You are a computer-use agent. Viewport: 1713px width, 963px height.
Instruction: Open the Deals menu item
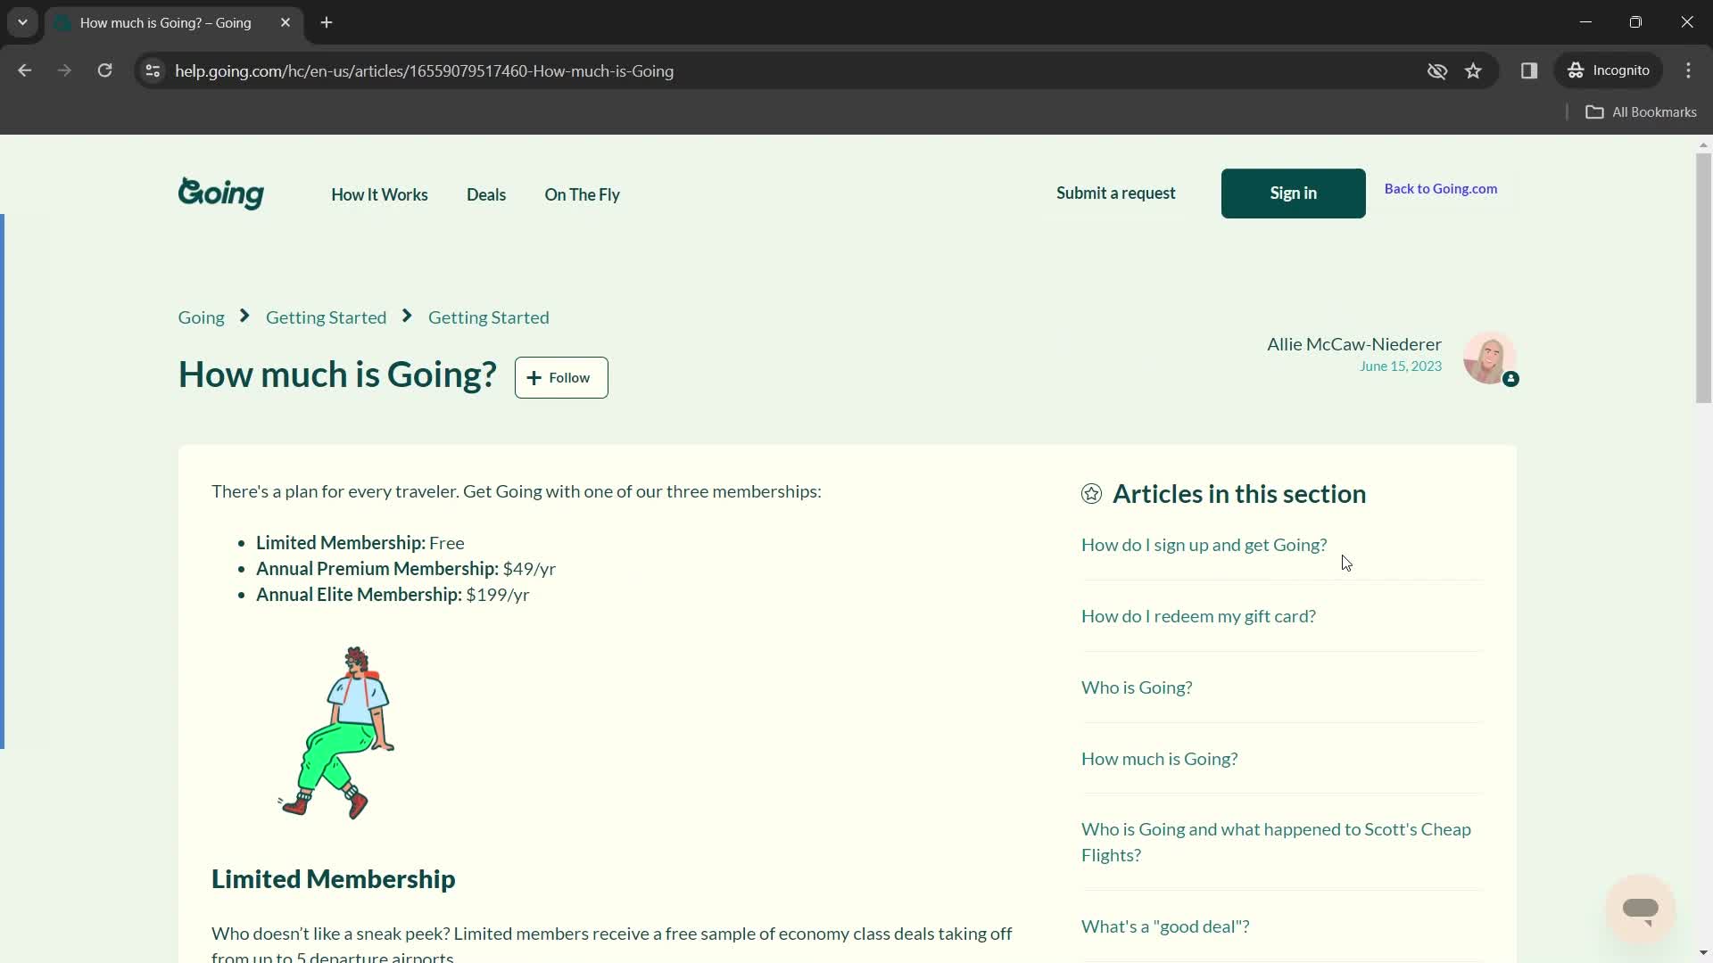(486, 194)
